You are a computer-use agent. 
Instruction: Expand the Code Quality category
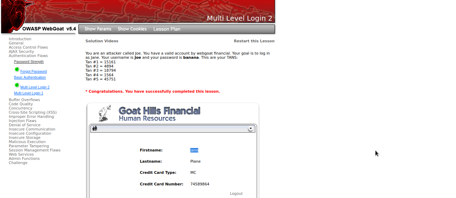click(21, 104)
